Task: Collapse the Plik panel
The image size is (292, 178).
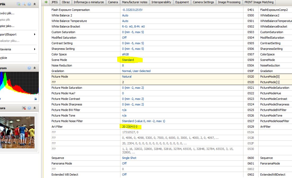Action: point(34,4)
